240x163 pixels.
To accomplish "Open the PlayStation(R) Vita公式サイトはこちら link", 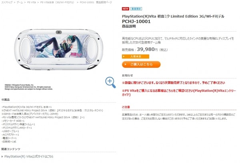I will (x=29, y=157).
